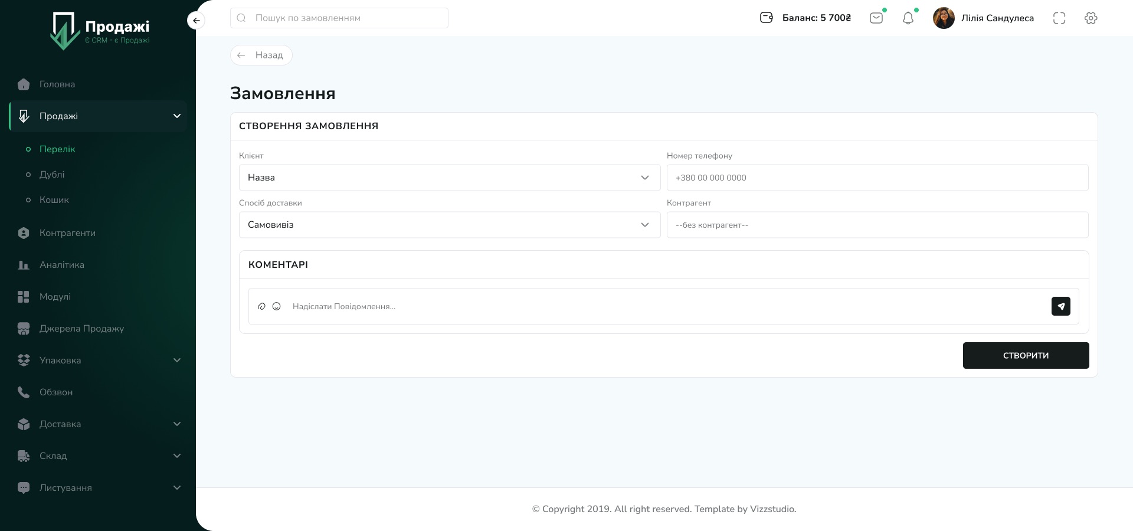Go to Головна in the sidebar
The image size is (1133, 531).
tap(57, 84)
